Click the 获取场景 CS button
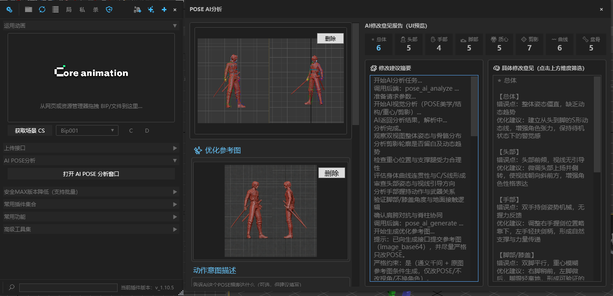The height and width of the screenshot is (296, 613). [x=30, y=131]
